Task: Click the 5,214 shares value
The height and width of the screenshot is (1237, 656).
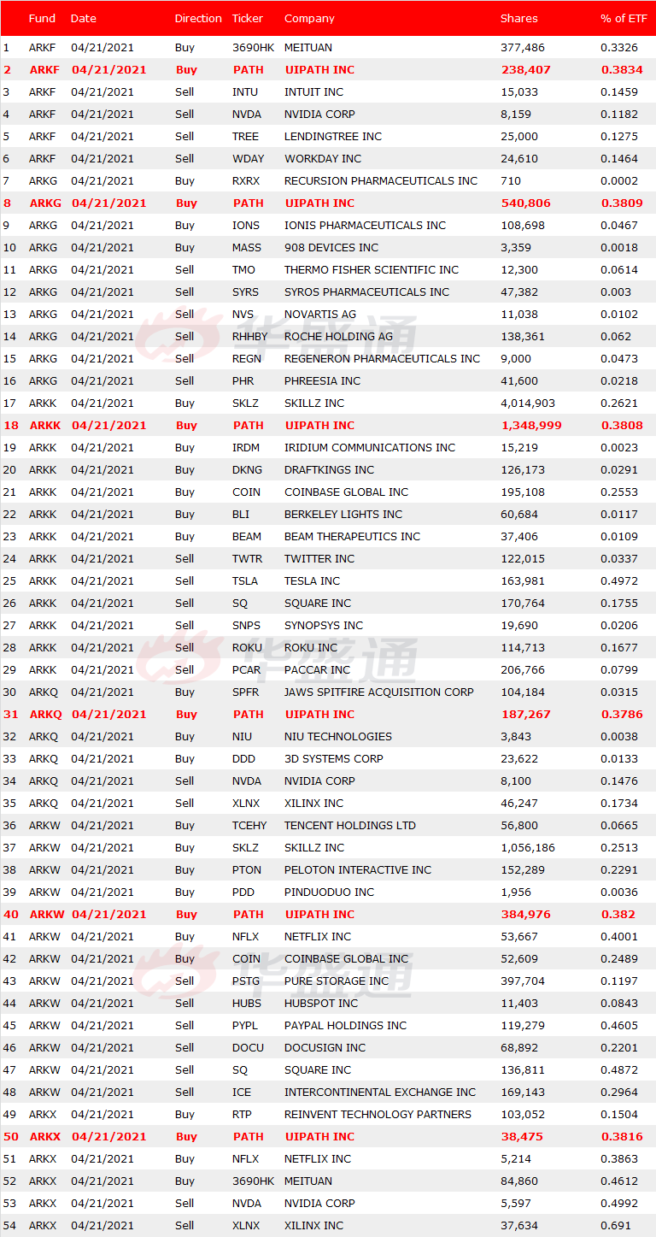Action: (x=516, y=1158)
